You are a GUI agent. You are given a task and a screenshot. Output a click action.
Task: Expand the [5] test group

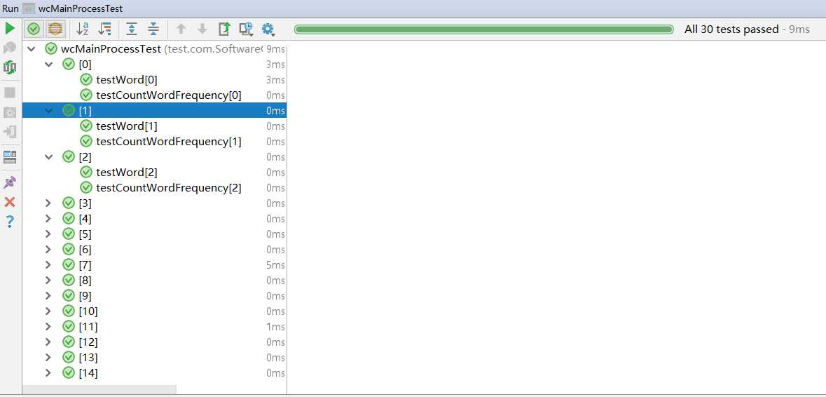48,234
